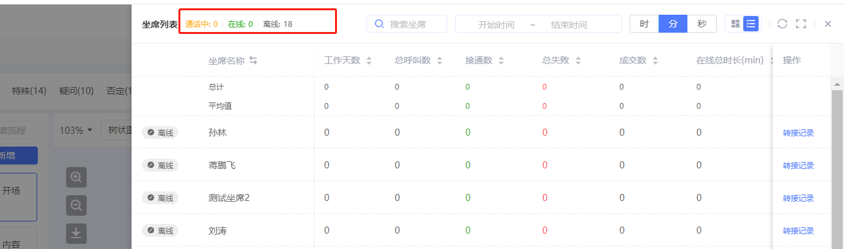Open fullscreen mode for agent list

tap(801, 24)
